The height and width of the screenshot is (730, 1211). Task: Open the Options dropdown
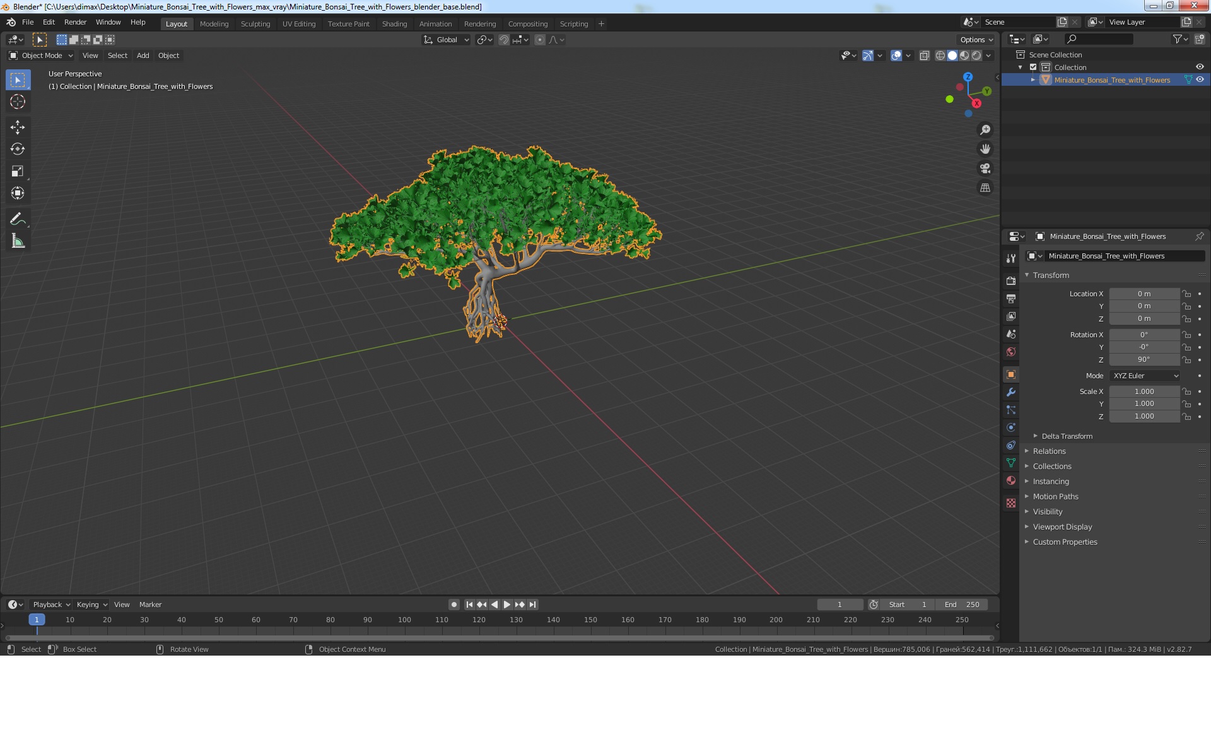point(976,40)
